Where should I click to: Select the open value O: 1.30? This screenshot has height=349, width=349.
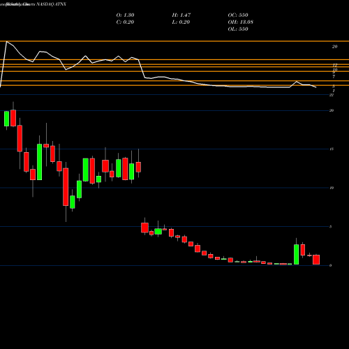(x=125, y=15)
